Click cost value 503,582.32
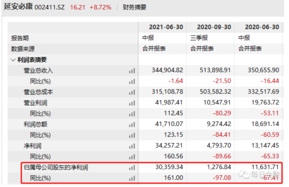Viewport: 289px width, 187px height. coord(215,92)
